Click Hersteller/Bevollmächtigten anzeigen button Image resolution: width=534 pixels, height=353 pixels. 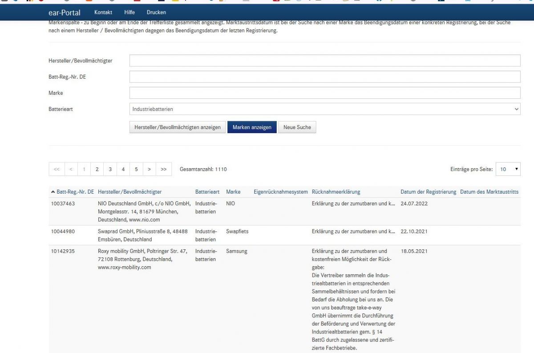tap(177, 127)
